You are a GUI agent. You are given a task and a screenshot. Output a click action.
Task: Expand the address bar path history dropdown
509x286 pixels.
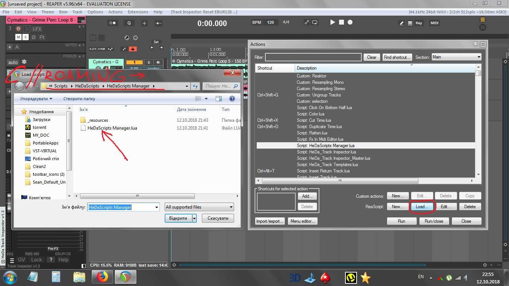(187, 86)
